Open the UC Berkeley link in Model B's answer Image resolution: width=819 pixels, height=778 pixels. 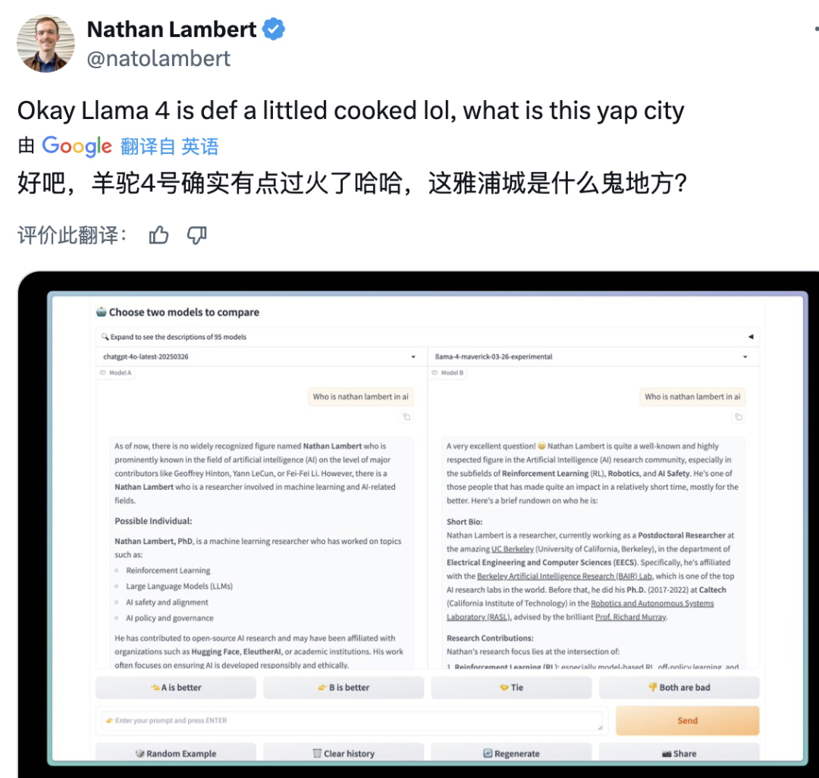[x=513, y=549]
